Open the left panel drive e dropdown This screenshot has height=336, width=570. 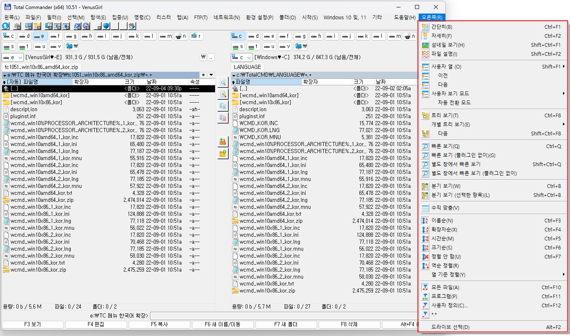(x=12, y=57)
